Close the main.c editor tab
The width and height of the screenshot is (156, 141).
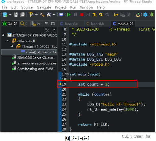tap(131, 24)
